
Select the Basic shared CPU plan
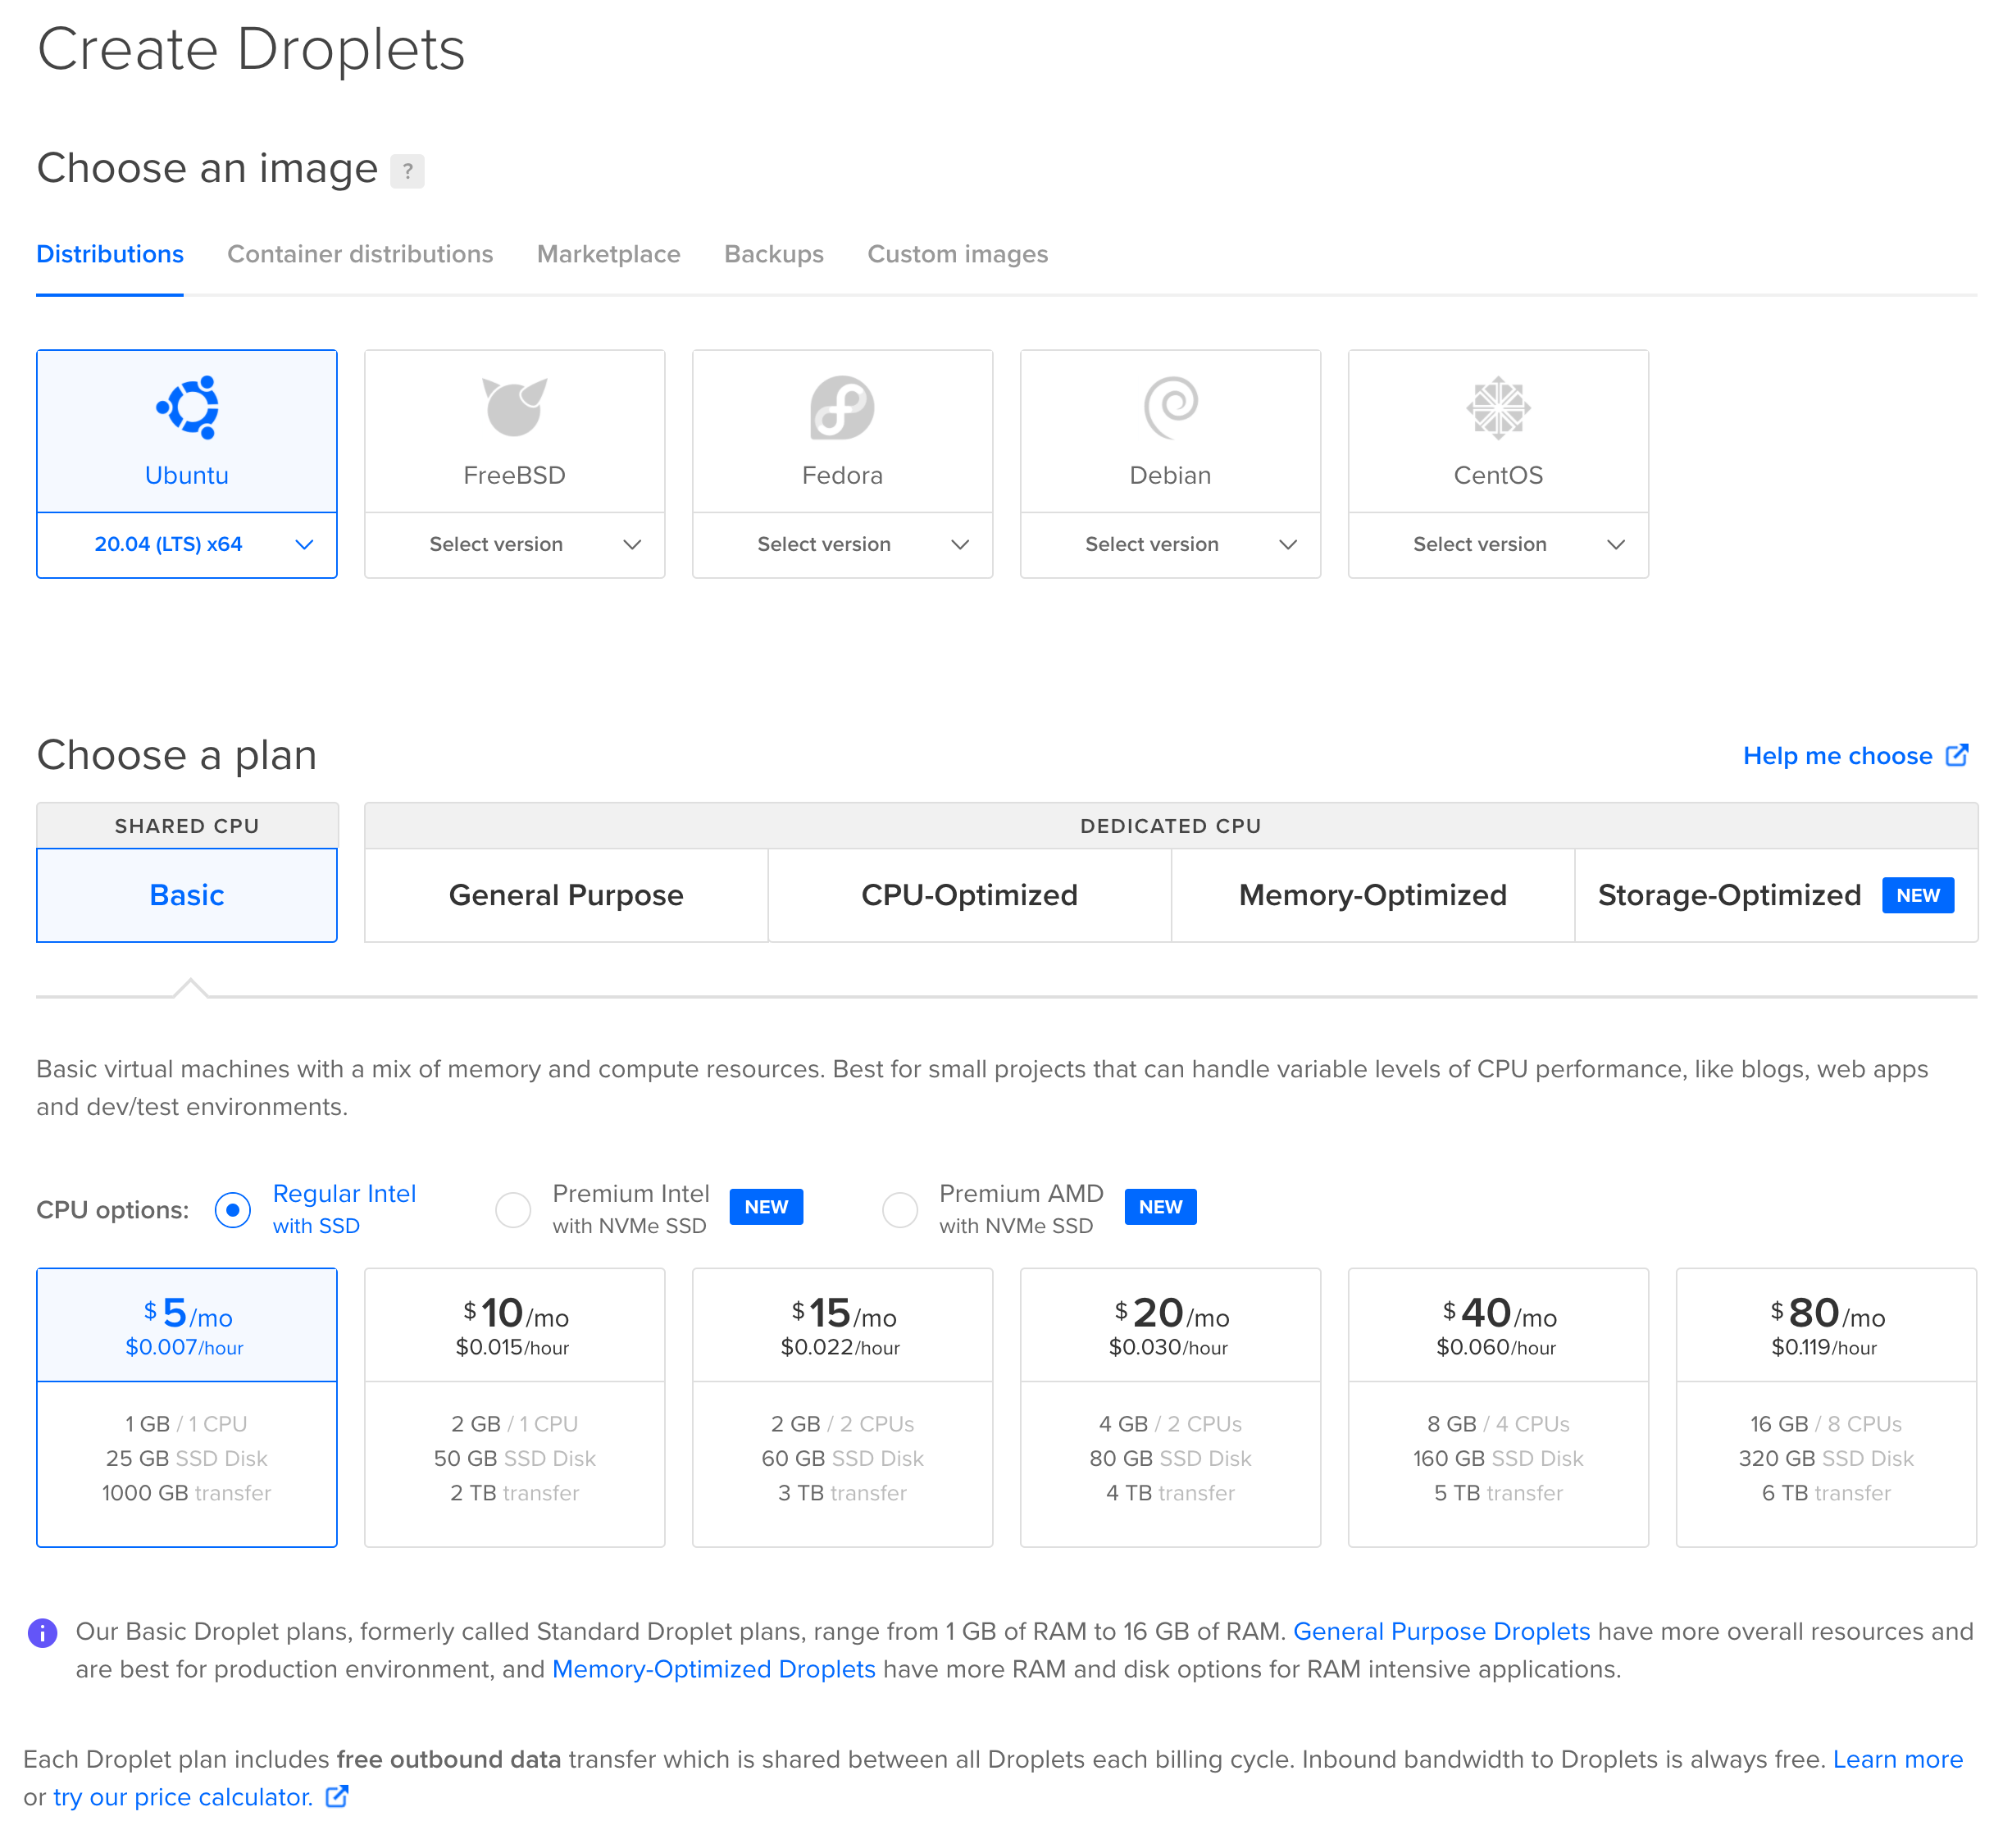click(x=186, y=894)
